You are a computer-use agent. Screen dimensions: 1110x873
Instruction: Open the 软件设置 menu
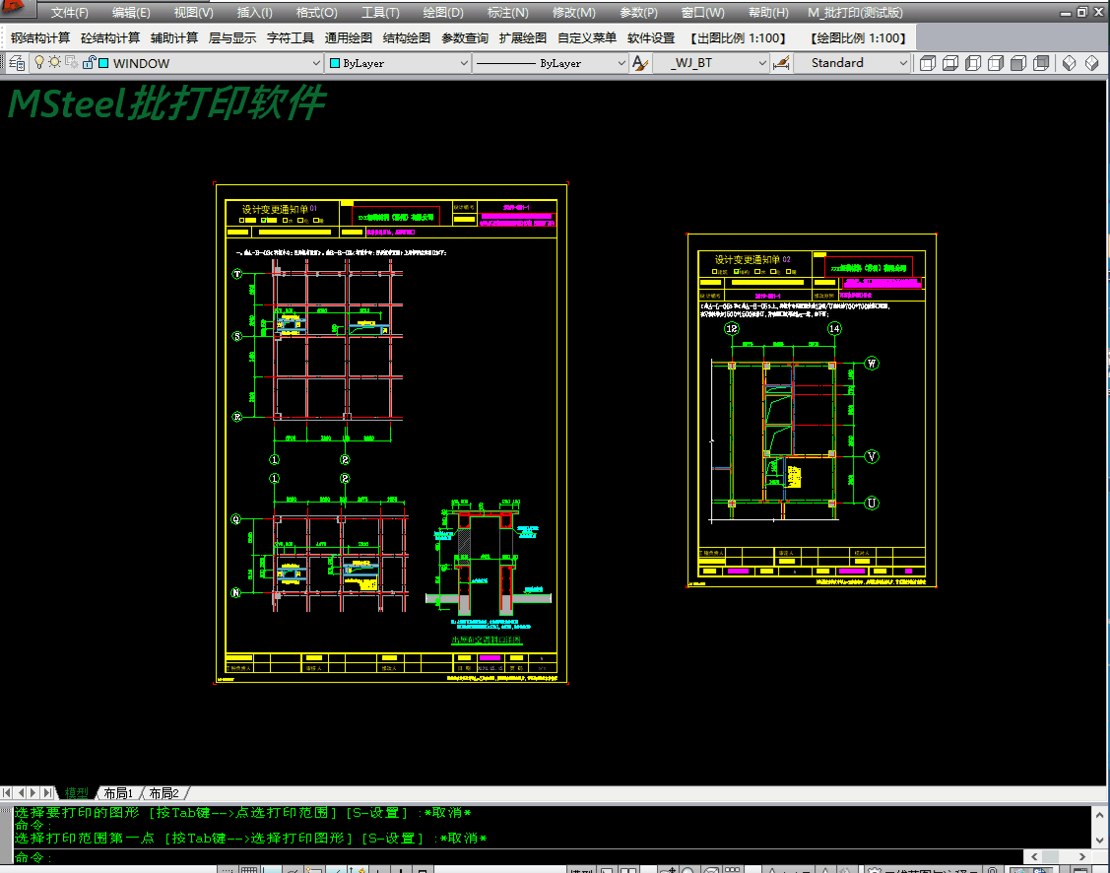pos(651,38)
